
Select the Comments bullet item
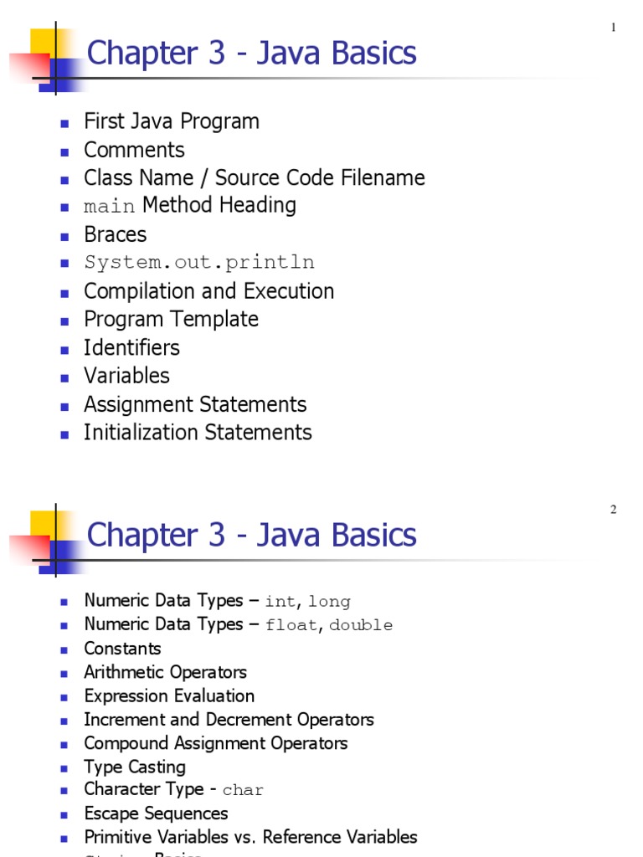pyautogui.click(x=134, y=150)
